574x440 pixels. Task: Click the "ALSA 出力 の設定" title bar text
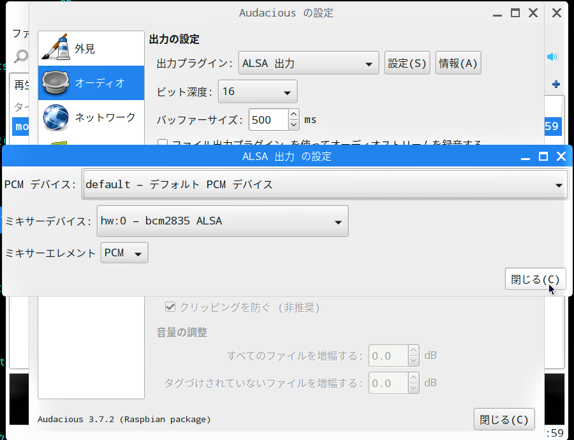[x=286, y=157]
